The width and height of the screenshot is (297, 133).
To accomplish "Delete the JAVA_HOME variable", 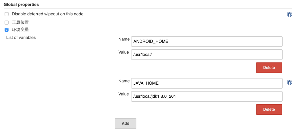I will pyautogui.click(x=269, y=109).
